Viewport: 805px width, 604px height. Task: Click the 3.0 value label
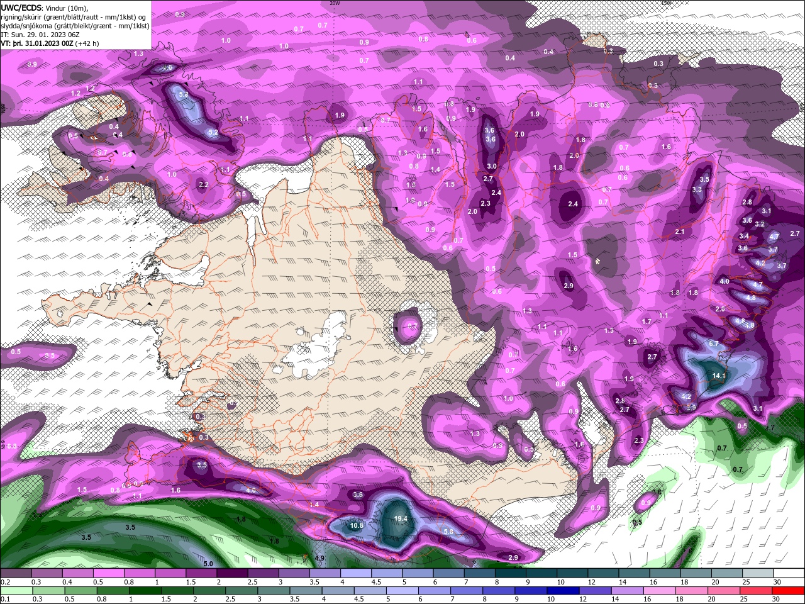tap(492, 167)
